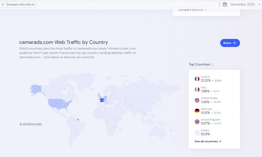The width and height of the screenshot is (262, 157).
Task: Click Alaska on the world map
Action: [36, 89]
